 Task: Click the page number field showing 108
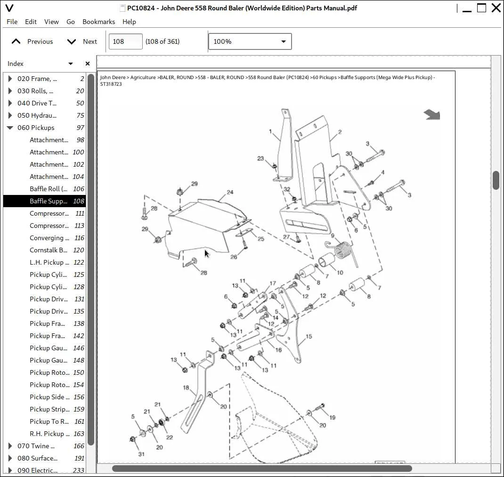point(125,41)
